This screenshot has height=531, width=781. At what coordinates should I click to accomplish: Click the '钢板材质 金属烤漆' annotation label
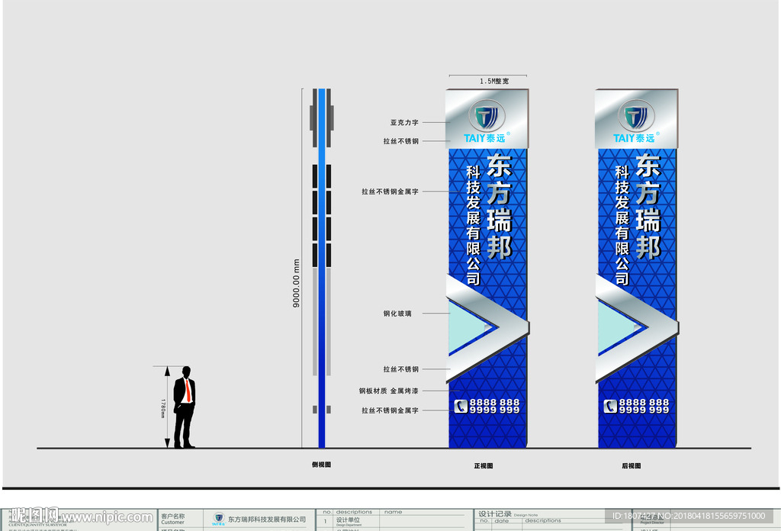click(x=388, y=391)
